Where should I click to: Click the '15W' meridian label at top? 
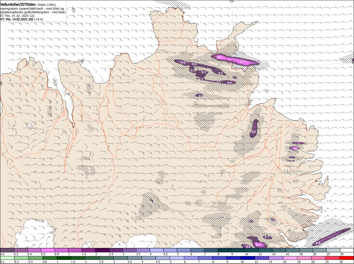[x=231, y=1]
